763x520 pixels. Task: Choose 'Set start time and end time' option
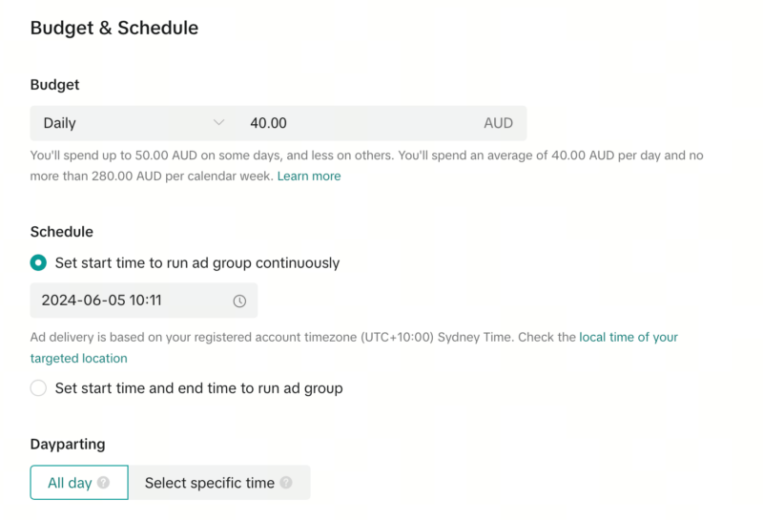click(x=38, y=388)
